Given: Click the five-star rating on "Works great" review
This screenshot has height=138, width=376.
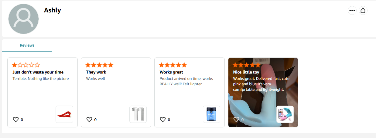Looking at the screenshot, I should [173, 65].
